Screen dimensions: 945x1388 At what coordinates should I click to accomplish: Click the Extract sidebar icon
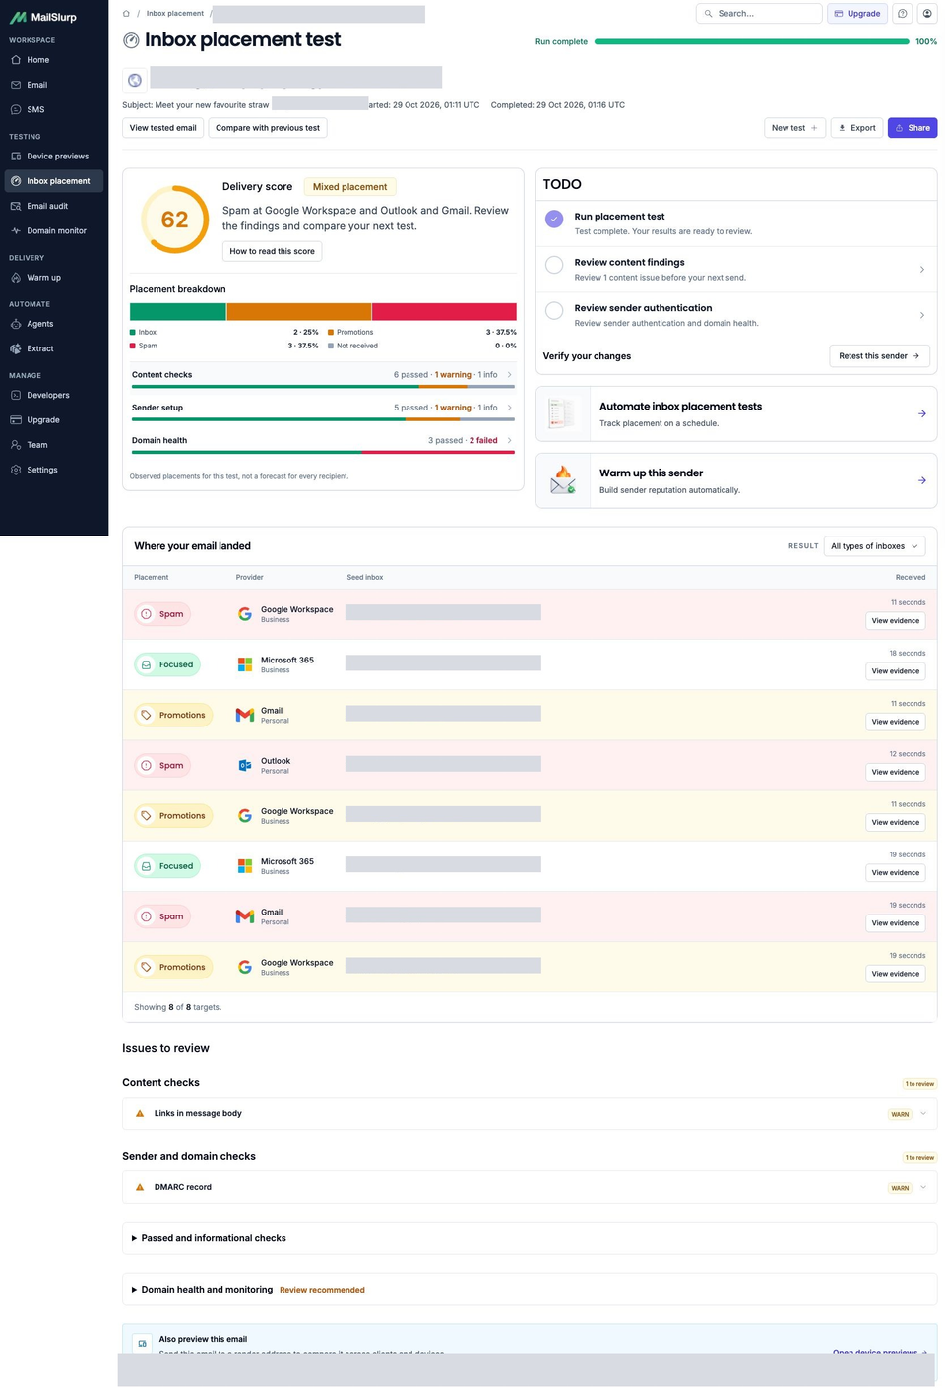point(16,348)
